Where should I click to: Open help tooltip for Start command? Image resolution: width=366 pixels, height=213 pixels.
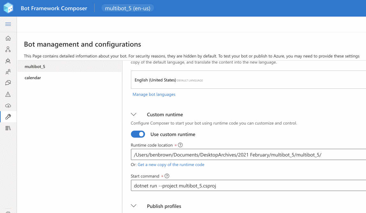point(167,176)
